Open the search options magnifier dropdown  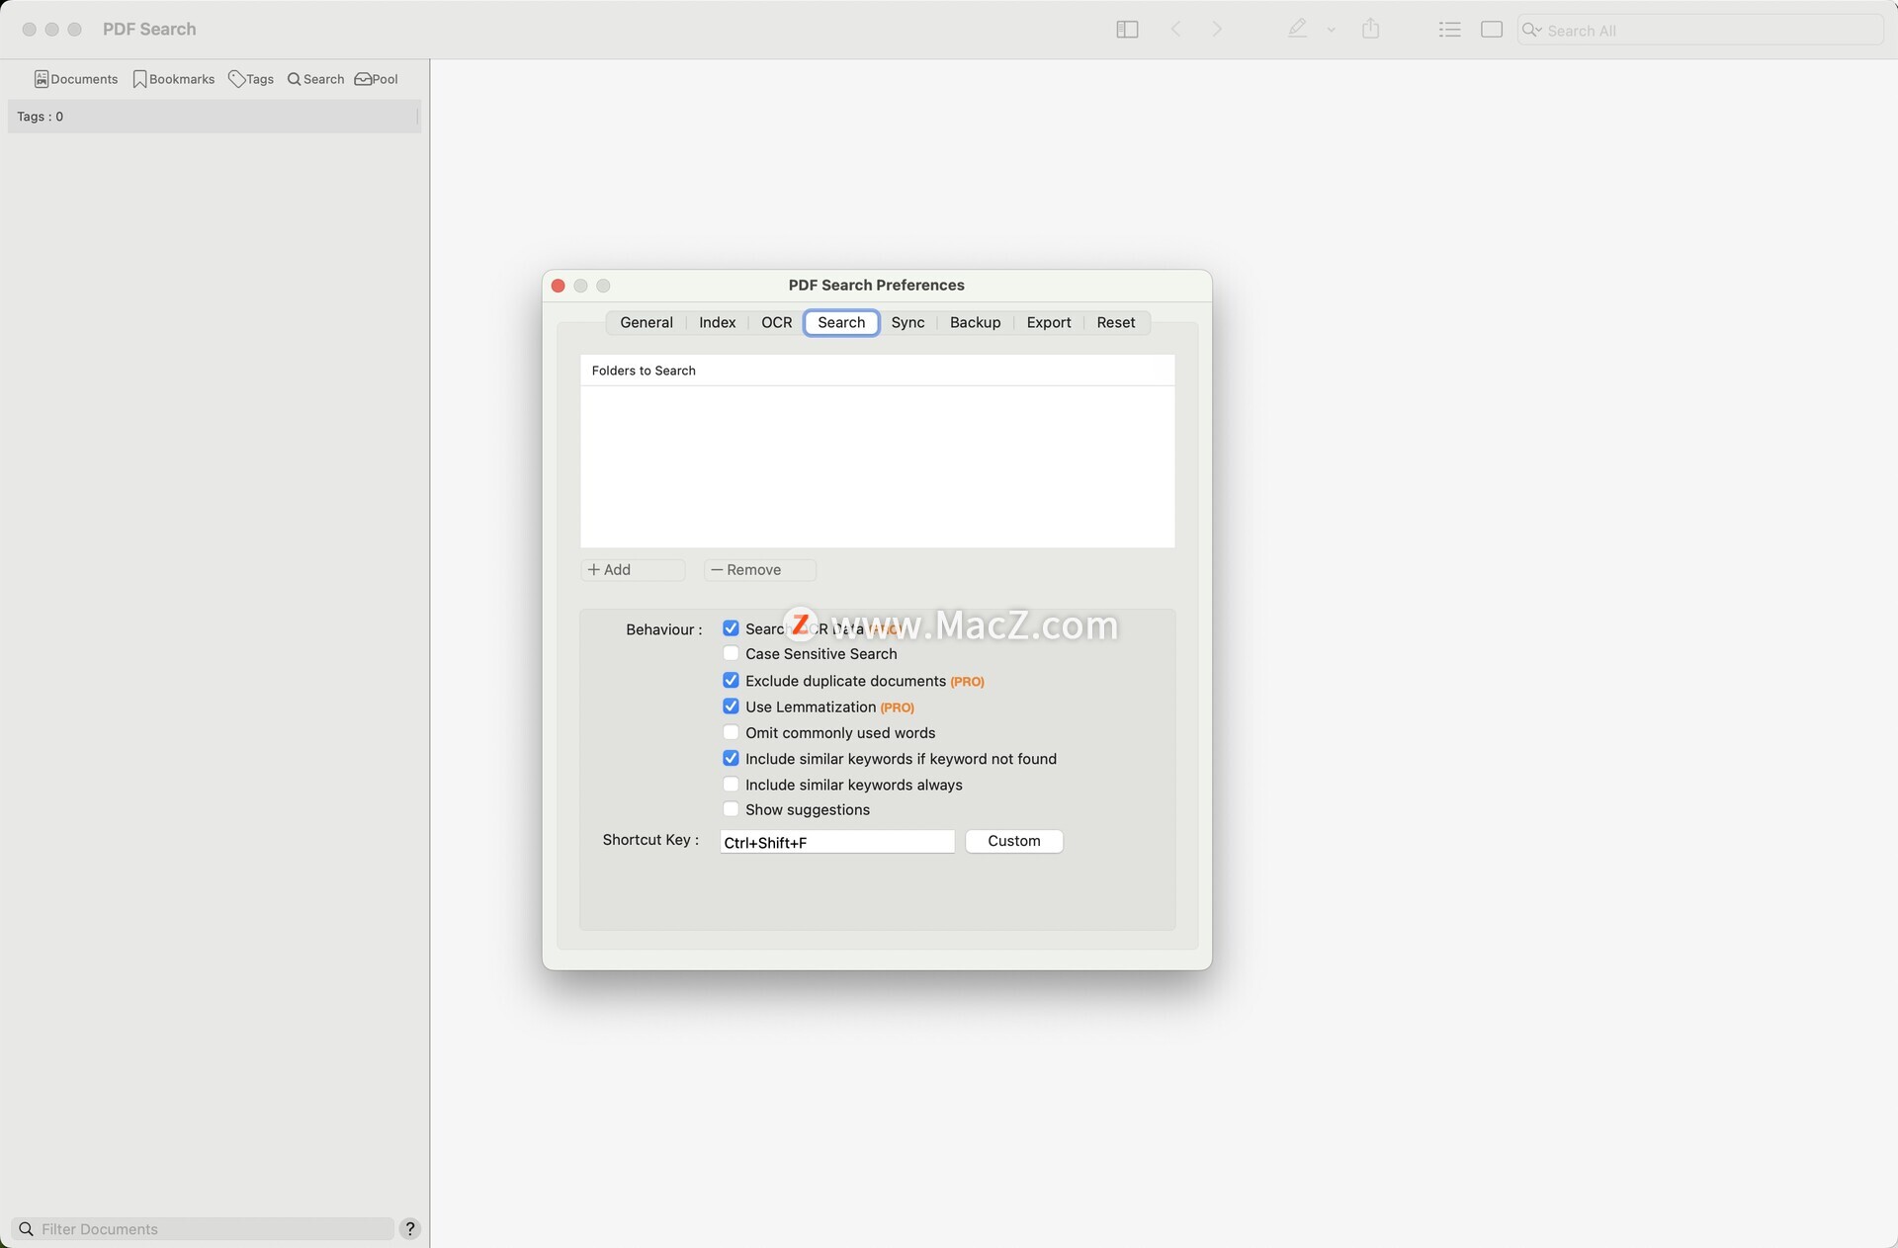coord(1532,30)
